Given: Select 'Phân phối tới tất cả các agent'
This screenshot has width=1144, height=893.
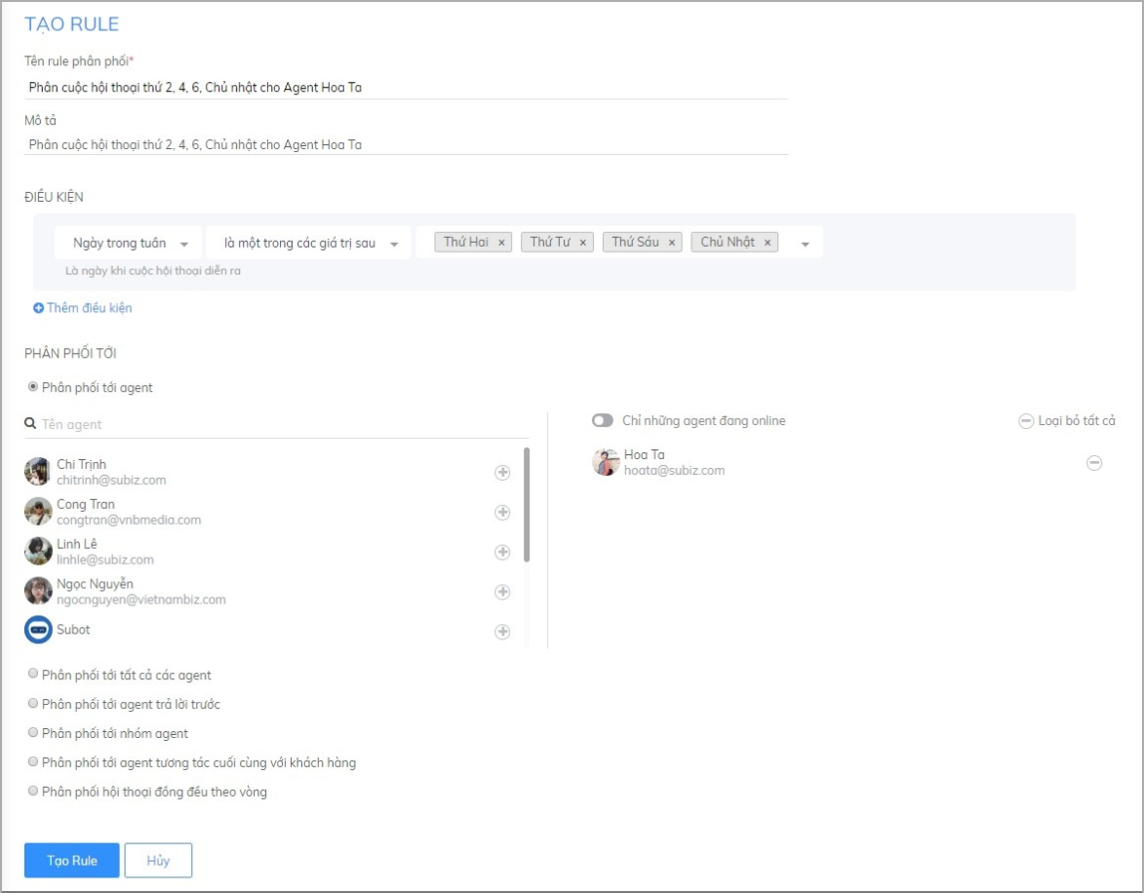Looking at the screenshot, I should [34, 675].
